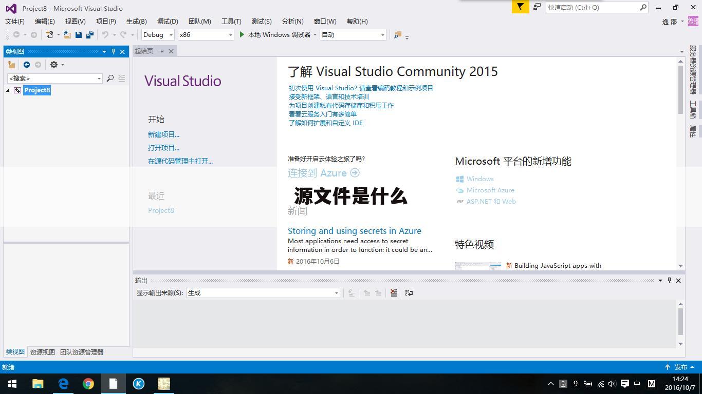Click the volume icon in system tray

point(612,384)
